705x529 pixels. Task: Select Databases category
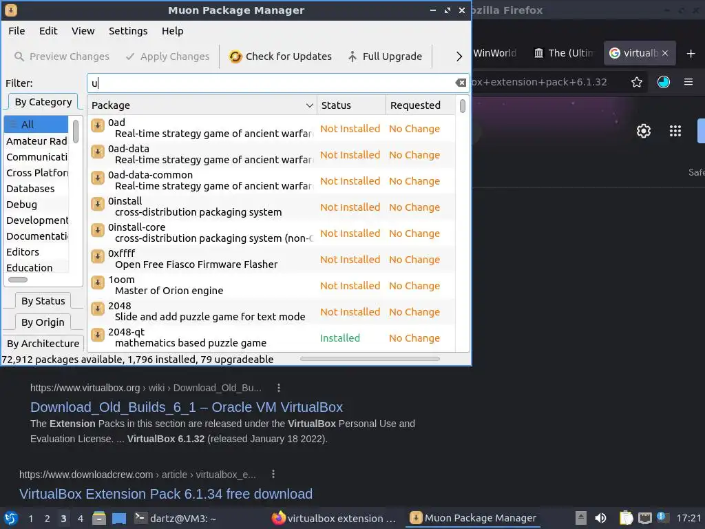click(36, 189)
